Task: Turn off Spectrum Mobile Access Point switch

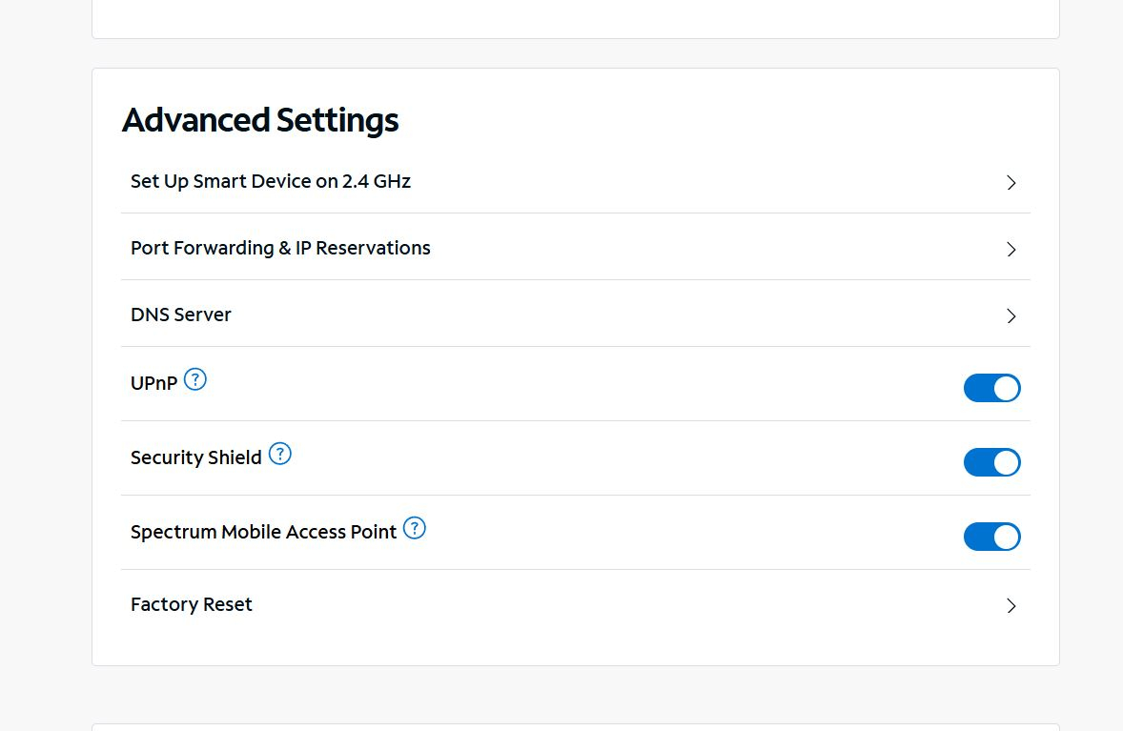Action: tap(991, 537)
